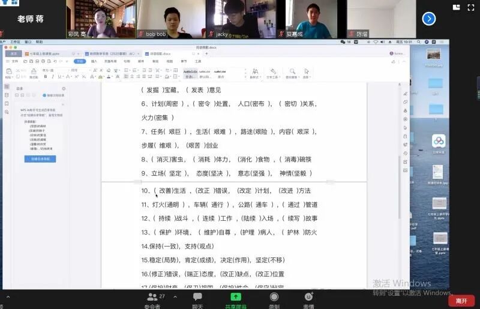
Task: Open the Page Layout ribbon tab
Action: click(x=110, y=61)
